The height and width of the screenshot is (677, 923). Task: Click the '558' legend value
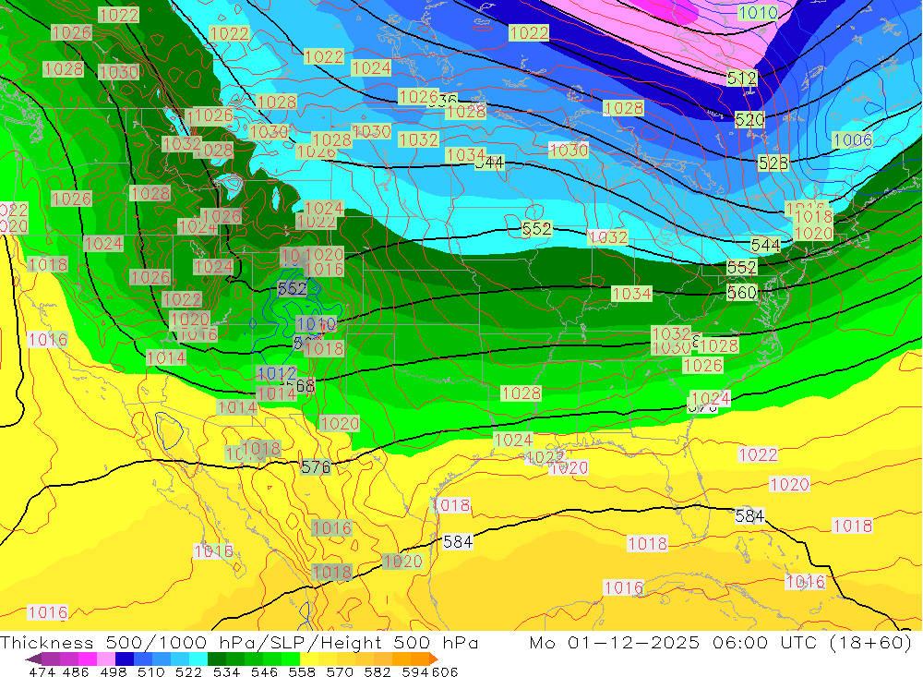tap(302, 671)
